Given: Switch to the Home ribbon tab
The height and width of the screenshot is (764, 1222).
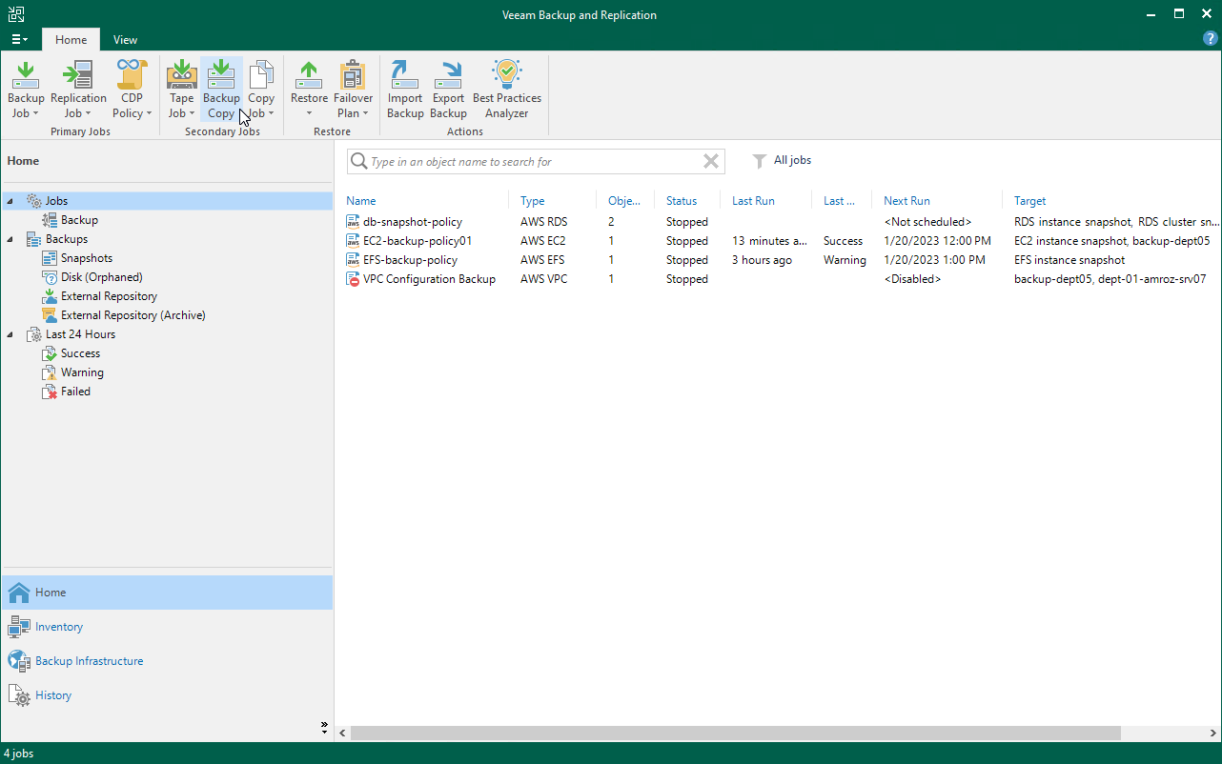Looking at the screenshot, I should 71,40.
